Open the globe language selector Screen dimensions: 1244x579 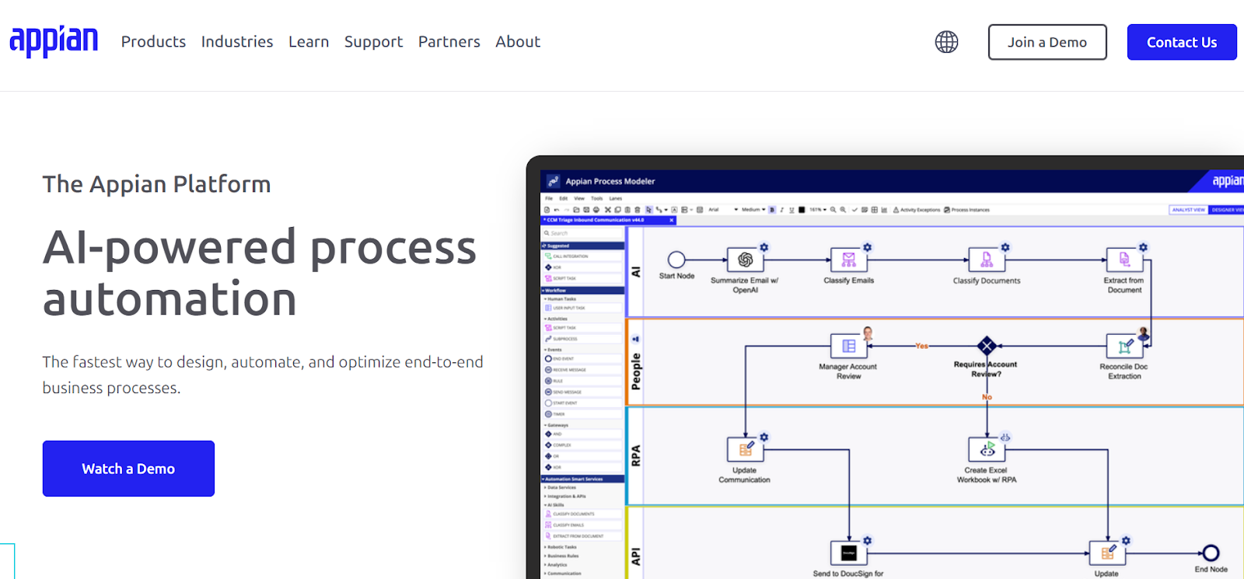point(946,42)
